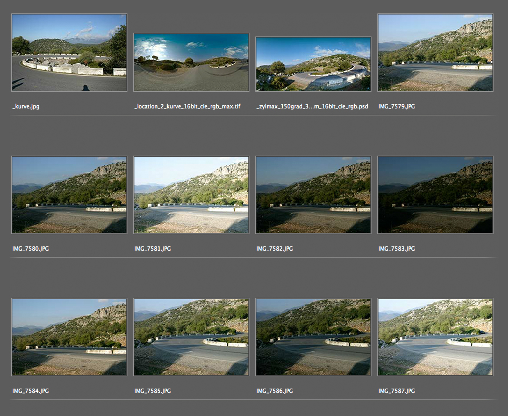The image size is (508, 416).
Task: Click the _zylmax_150grad psd filename label
Action: click(312, 106)
